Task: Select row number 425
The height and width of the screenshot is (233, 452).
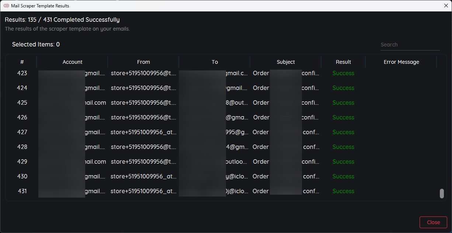Action: pyautogui.click(x=22, y=102)
